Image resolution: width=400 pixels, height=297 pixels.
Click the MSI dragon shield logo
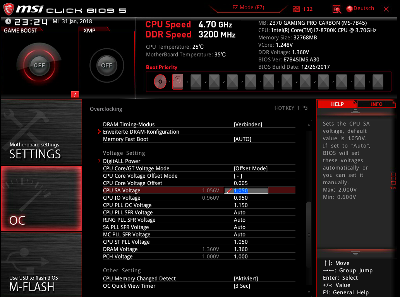pyautogui.click(x=9, y=9)
